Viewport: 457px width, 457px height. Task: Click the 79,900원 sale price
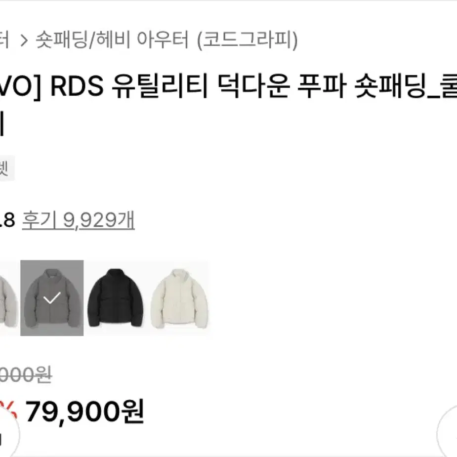(85, 412)
